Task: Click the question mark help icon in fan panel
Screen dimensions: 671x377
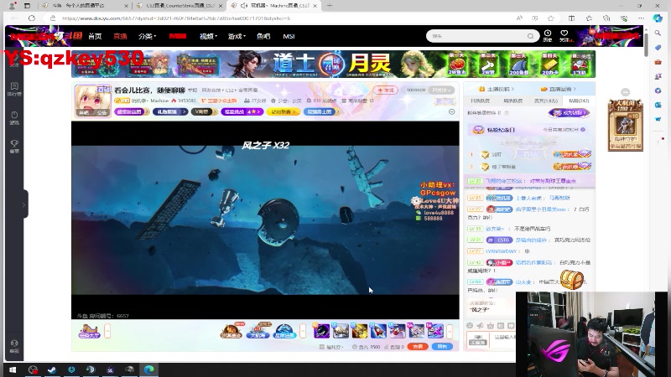Action: pyautogui.click(x=507, y=113)
